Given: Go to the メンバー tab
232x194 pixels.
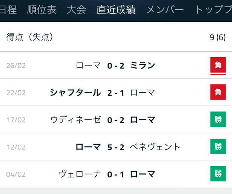Looking at the screenshot, I should coord(165,9).
